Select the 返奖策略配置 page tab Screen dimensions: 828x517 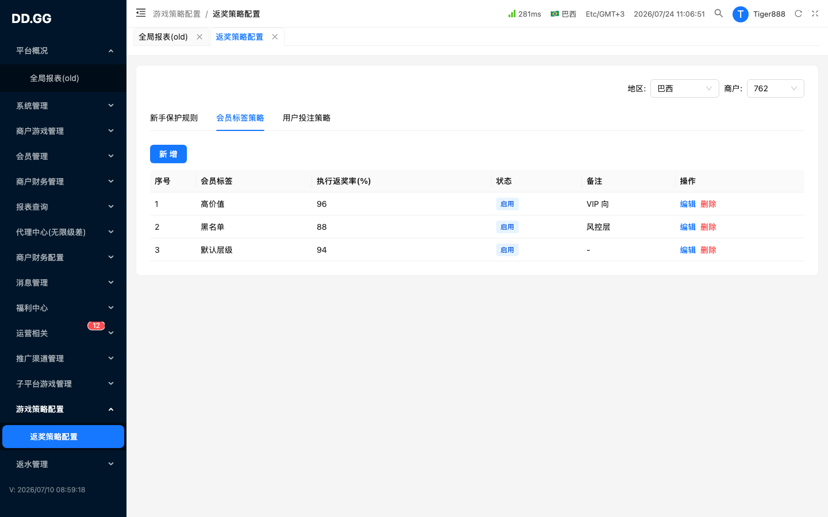click(239, 37)
